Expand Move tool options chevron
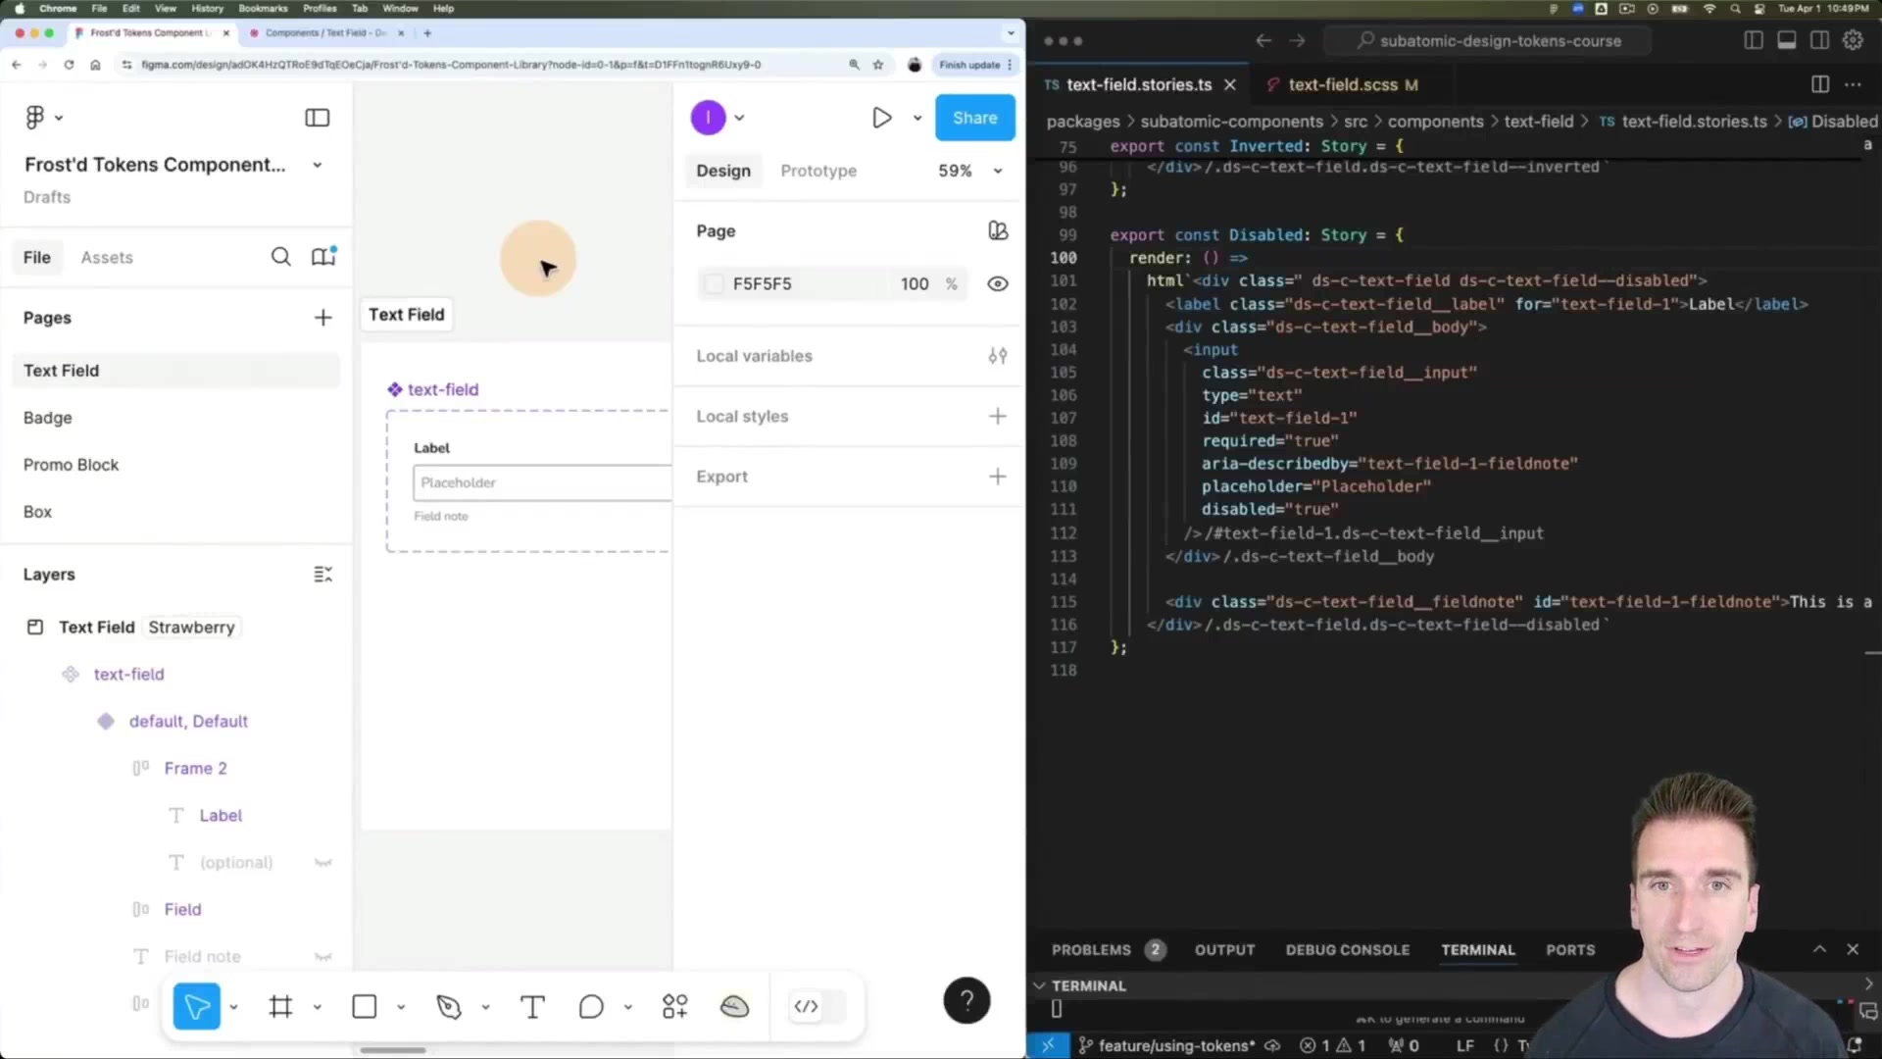The height and width of the screenshot is (1059, 1882). click(233, 1007)
